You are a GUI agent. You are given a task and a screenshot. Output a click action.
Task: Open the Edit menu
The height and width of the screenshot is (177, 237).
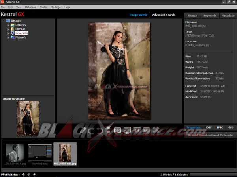click(x=10, y=7)
